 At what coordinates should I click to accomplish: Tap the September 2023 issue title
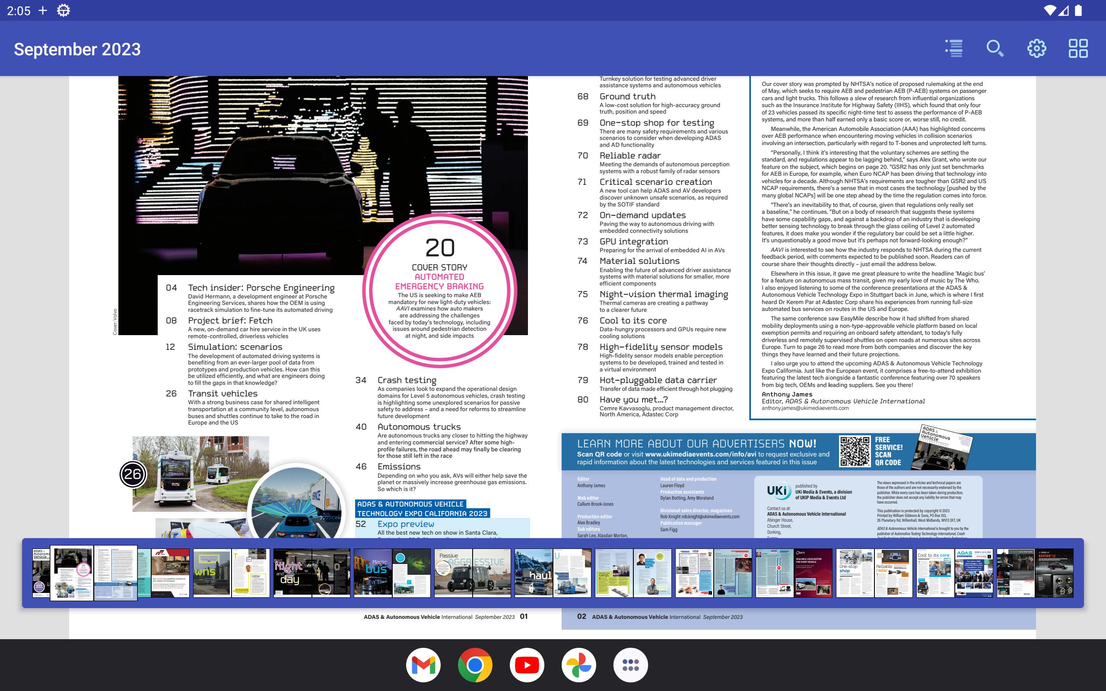(77, 49)
